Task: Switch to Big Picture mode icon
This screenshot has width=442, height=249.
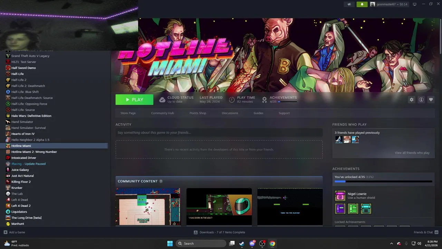Action: click(415, 4)
